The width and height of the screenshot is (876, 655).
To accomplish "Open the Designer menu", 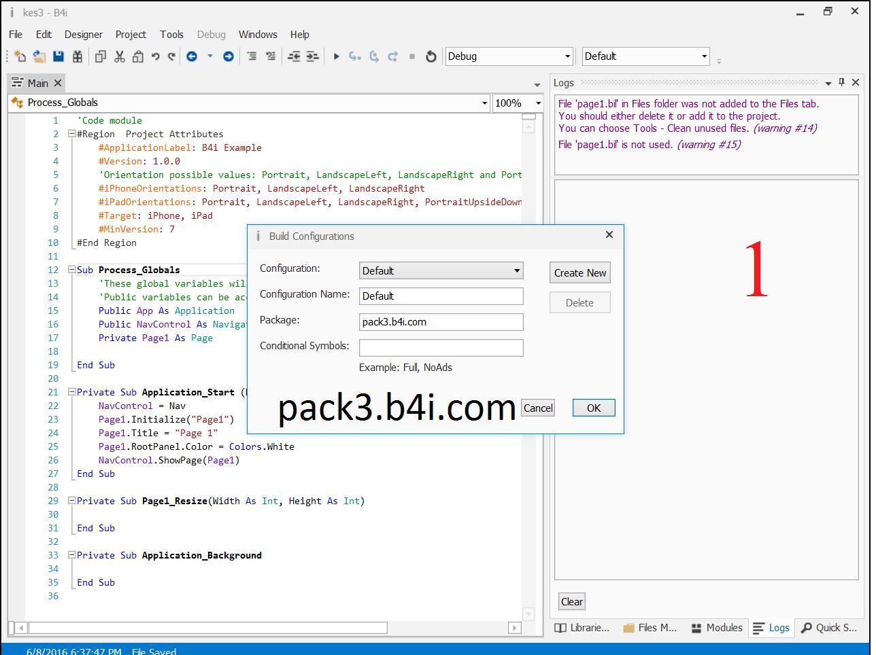I will [84, 35].
